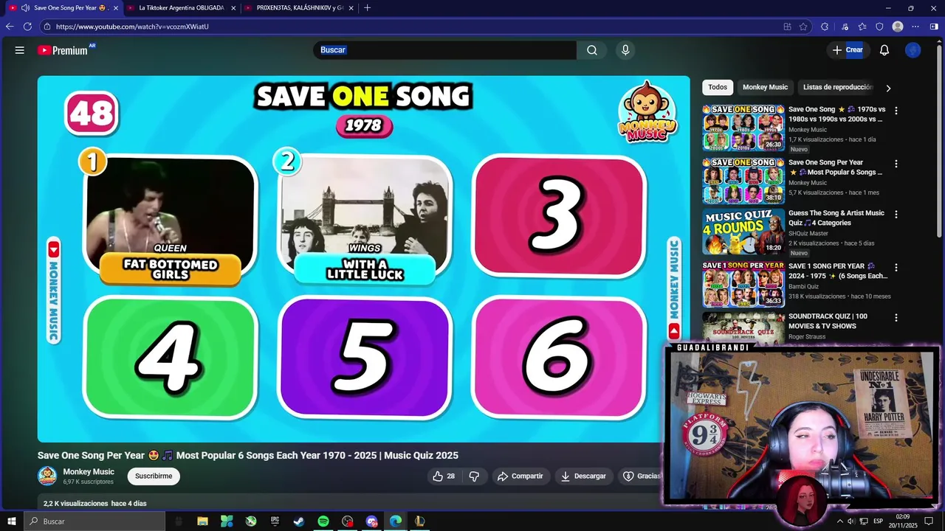Open options for the 1970s vs 1980s video
Screen dimensions: 945x531
point(896,111)
